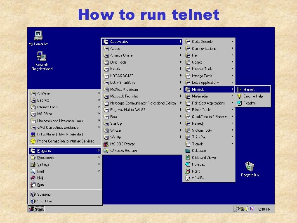
Task: Click Shut Down in the Start menu
Action: (x=65, y=201)
